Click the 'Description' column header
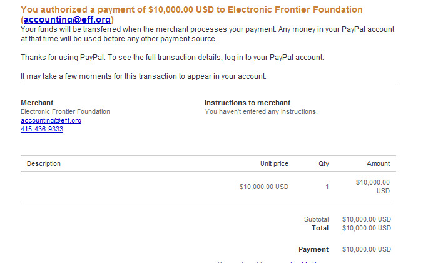The width and height of the screenshot is (428, 263). coord(44,163)
